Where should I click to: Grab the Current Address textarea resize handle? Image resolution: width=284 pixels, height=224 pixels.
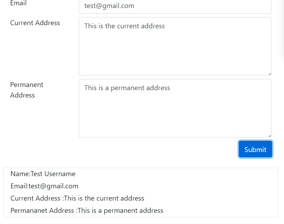[x=269, y=73]
